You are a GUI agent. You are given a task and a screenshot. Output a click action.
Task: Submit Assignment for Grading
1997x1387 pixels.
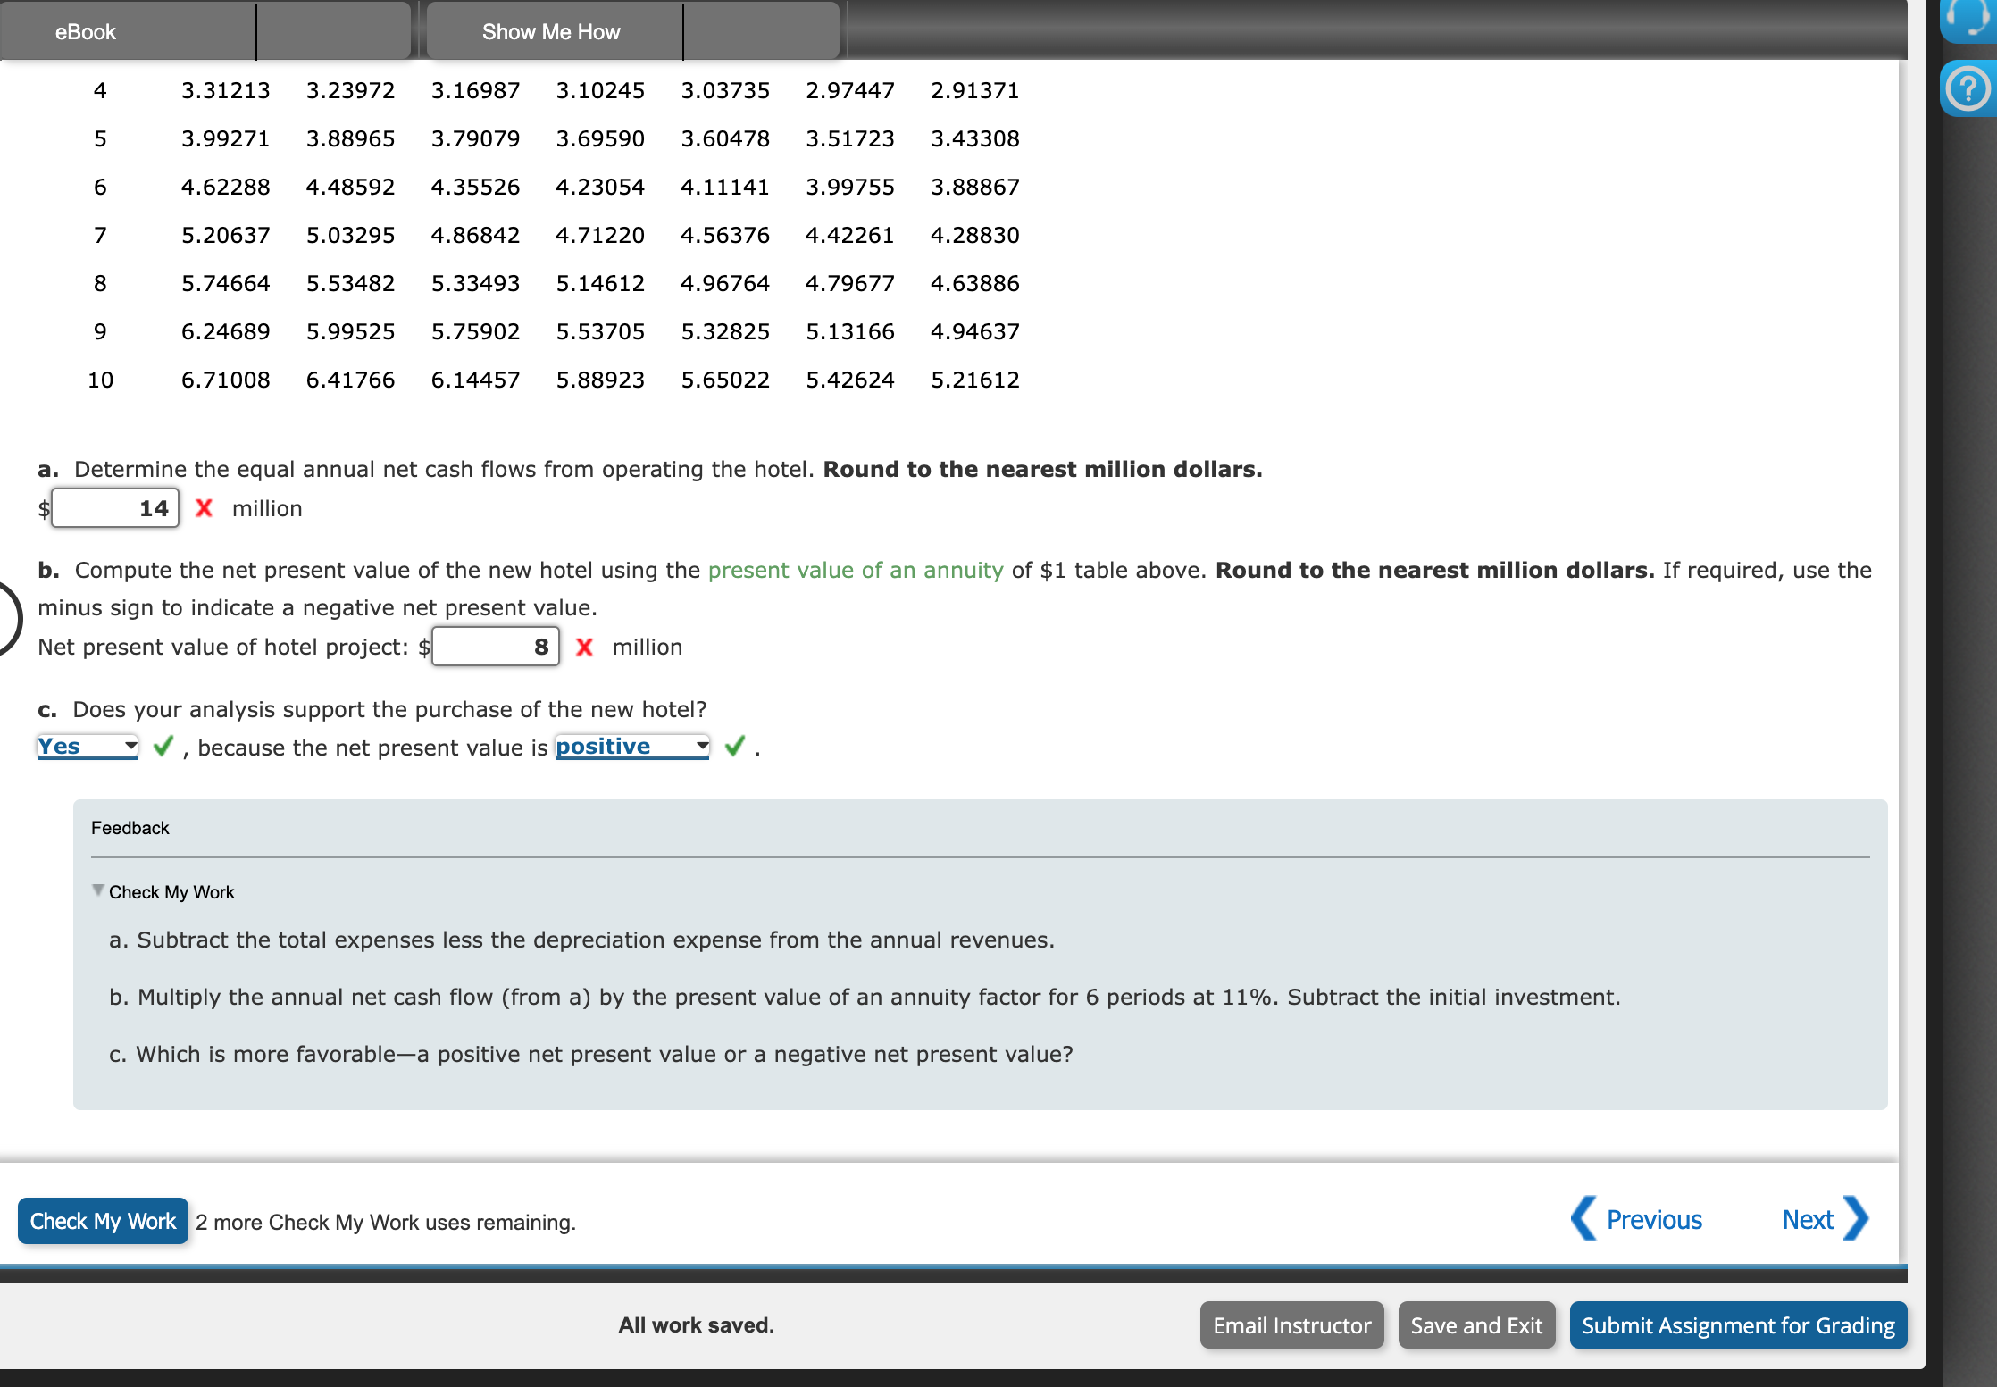(x=1737, y=1325)
